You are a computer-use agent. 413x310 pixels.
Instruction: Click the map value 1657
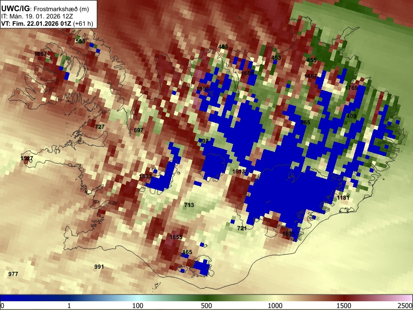pyautogui.click(x=40, y=54)
